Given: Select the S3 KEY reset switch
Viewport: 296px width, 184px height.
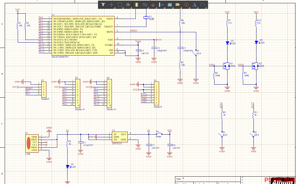Looking at the screenshot, I should pyautogui.click(x=194, y=53).
